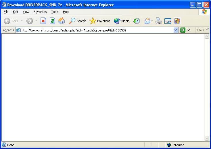Open the Search pane
Image resolution: width=211 pixels, height=149 pixels.
[77, 21]
